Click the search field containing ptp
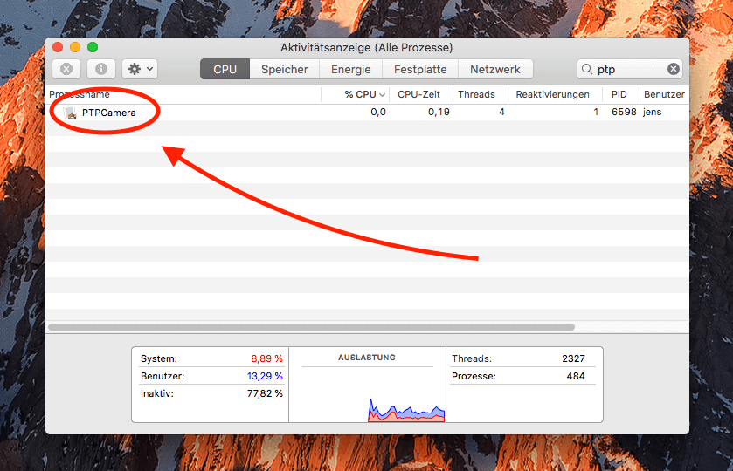 [630, 69]
